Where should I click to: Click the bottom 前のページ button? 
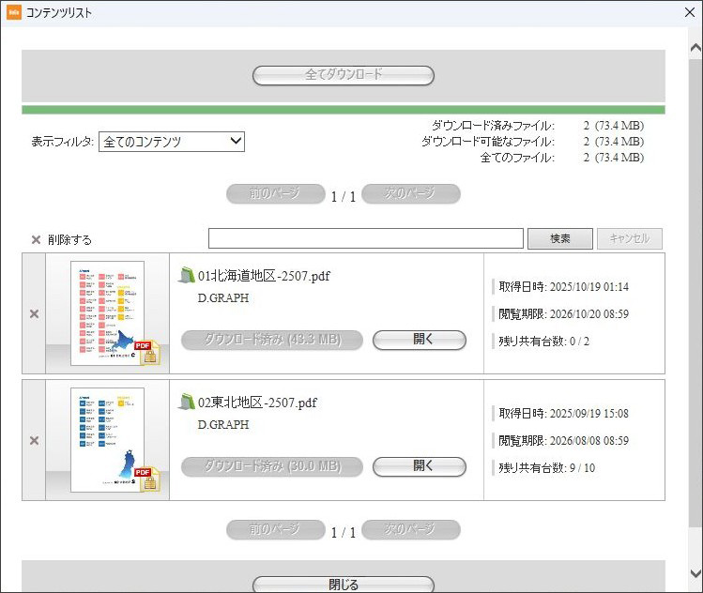click(275, 530)
